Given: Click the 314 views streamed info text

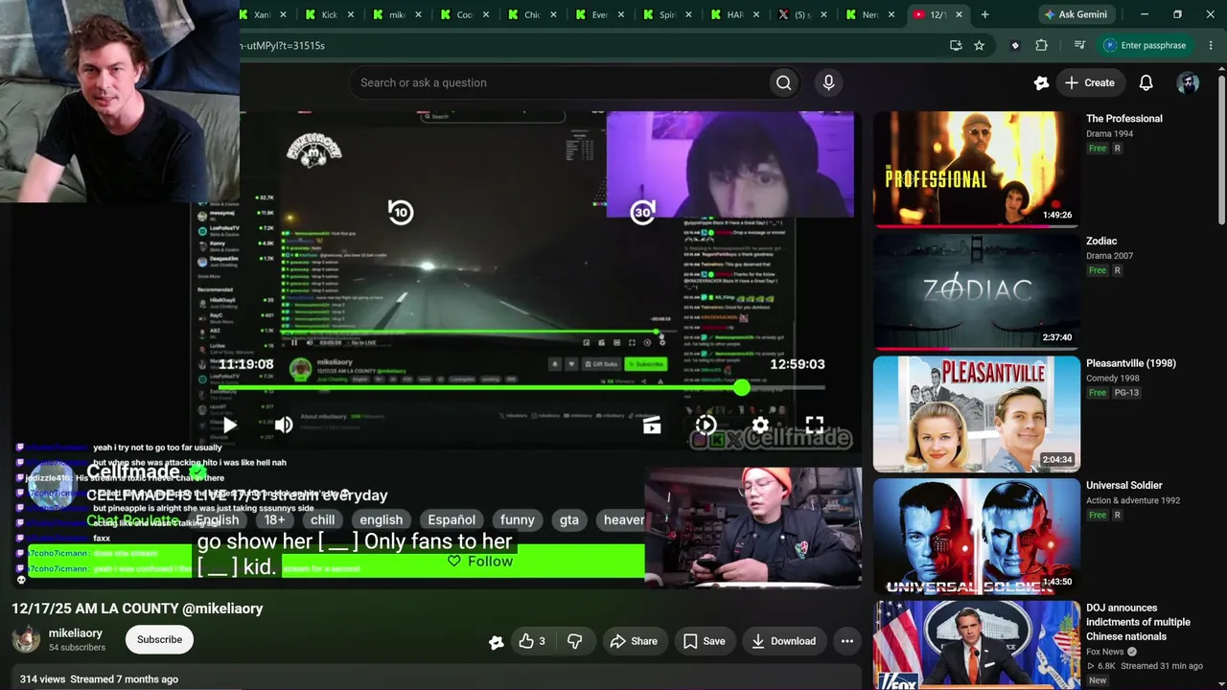Looking at the screenshot, I should pyautogui.click(x=99, y=679).
